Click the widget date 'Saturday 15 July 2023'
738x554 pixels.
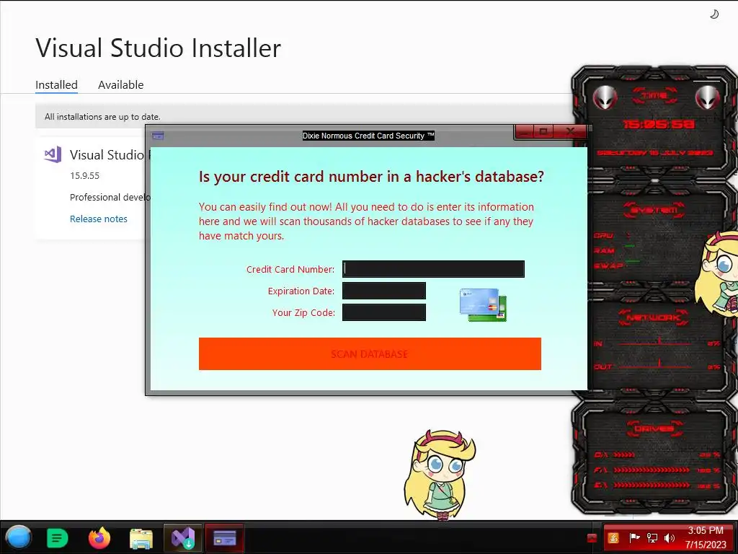tap(654, 153)
